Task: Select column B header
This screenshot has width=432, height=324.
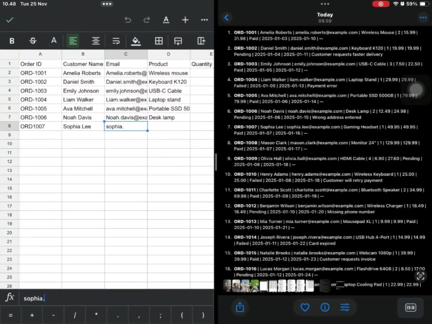Action: point(83,54)
